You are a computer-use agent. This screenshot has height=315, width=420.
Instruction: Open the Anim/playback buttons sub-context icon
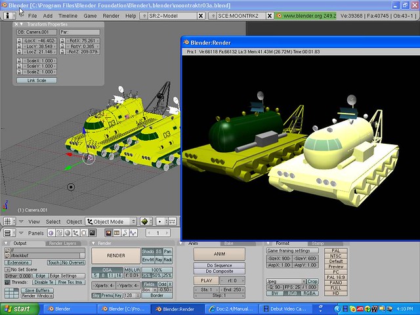click(x=125, y=233)
